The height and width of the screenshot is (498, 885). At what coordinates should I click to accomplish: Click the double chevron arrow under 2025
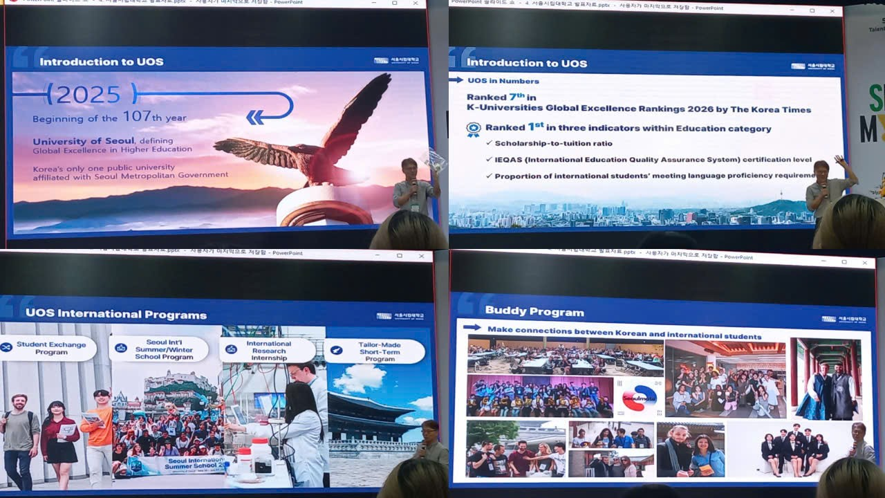[255, 117]
